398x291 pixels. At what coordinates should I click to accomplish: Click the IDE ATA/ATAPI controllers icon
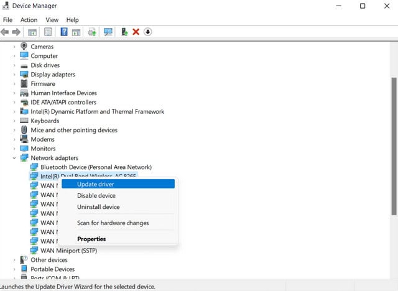[x=24, y=102]
